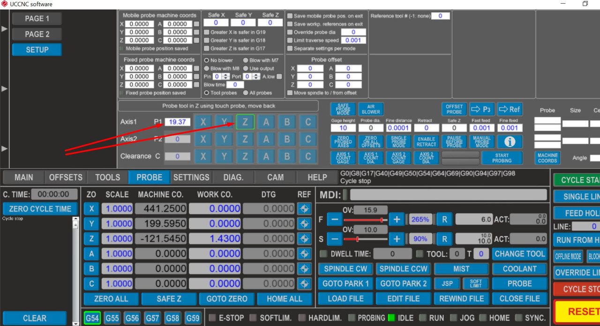Enable Save workp. references on exit
Screen dimensions: 600x326
[290, 24]
